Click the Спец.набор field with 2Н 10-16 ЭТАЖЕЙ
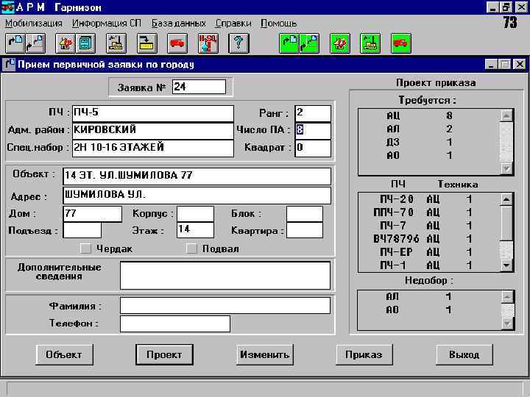 (153, 148)
